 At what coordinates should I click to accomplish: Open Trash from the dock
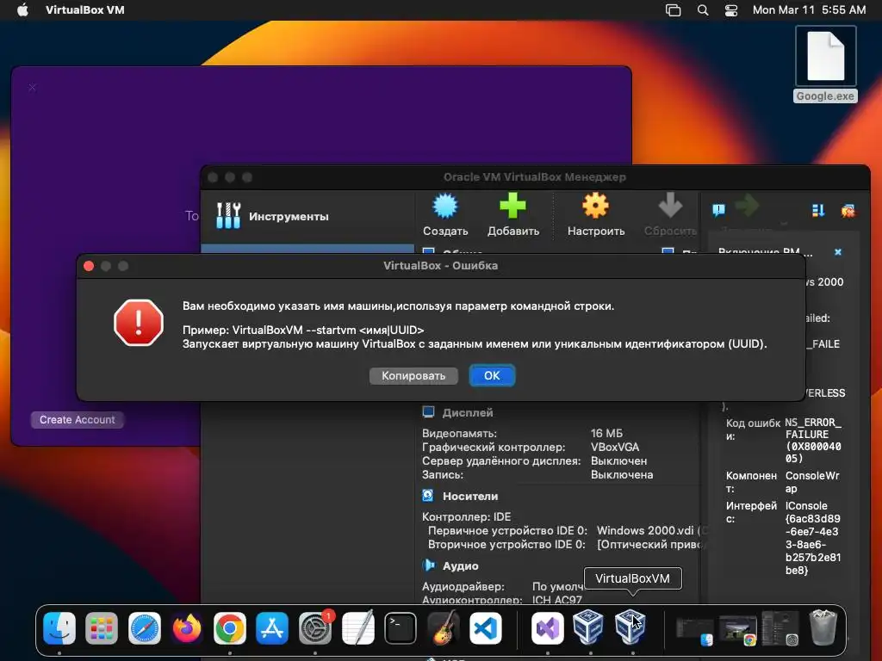coord(823,627)
